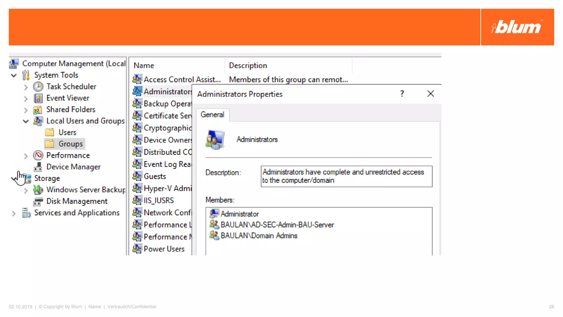Open the General tab

pos(212,115)
